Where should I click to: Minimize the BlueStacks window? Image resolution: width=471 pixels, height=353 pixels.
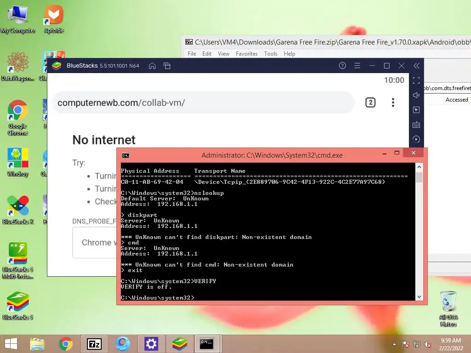pos(372,65)
